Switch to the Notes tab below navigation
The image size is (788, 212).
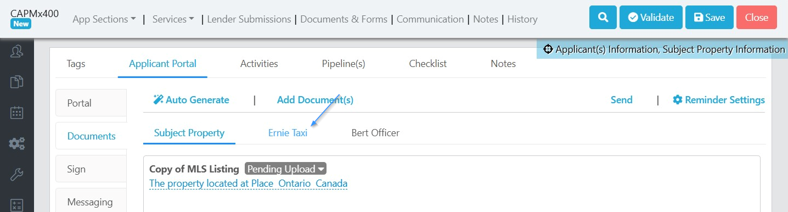click(503, 64)
